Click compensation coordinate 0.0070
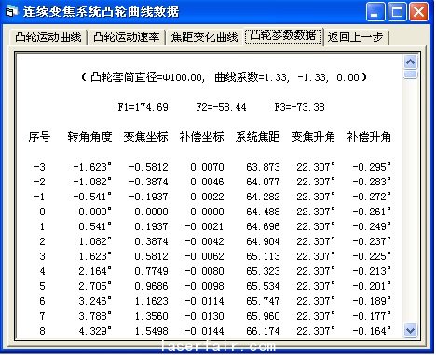 pyautogui.click(x=207, y=167)
